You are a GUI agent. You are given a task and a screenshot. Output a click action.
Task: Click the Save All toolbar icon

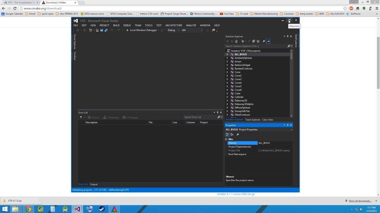tap(106, 30)
